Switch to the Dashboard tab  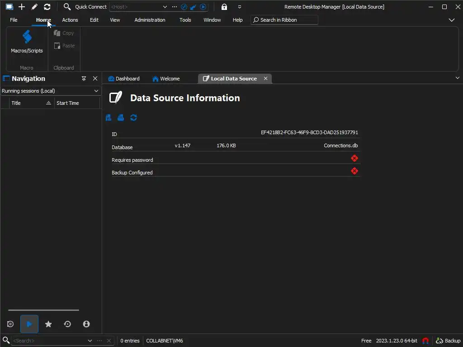click(x=124, y=79)
